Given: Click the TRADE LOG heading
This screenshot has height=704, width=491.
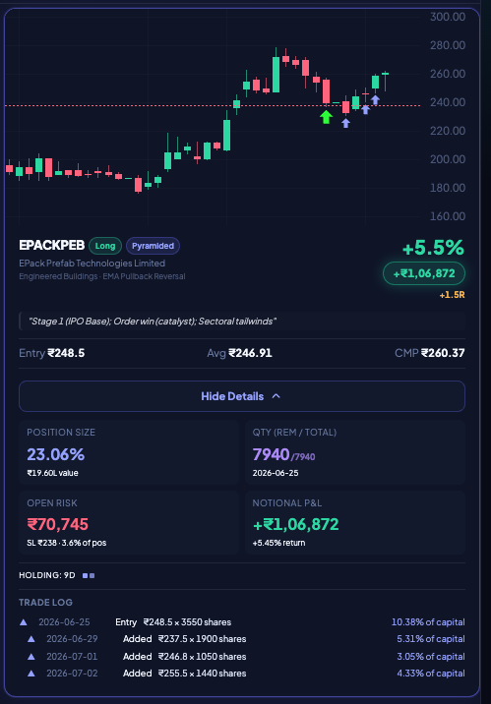Looking at the screenshot, I should [45, 603].
